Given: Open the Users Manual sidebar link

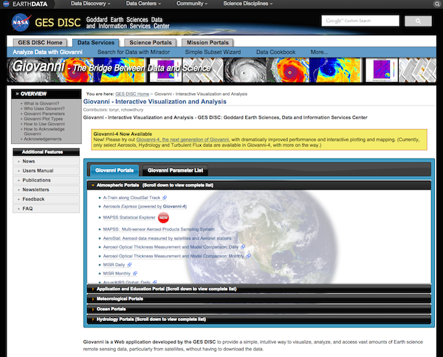Looking at the screenshot, I should [37, 170].
